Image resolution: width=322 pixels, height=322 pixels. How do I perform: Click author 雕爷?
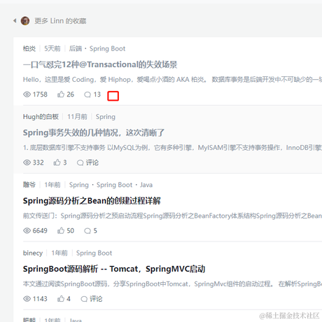click(29, 185)
